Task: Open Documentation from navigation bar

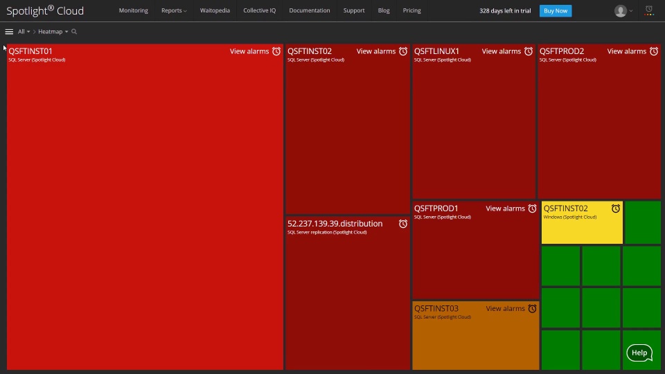Action: pos(310,10)
